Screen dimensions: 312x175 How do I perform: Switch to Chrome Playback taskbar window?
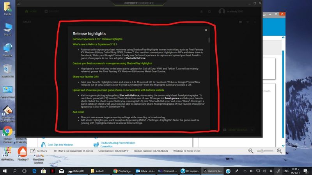(122, 171)
